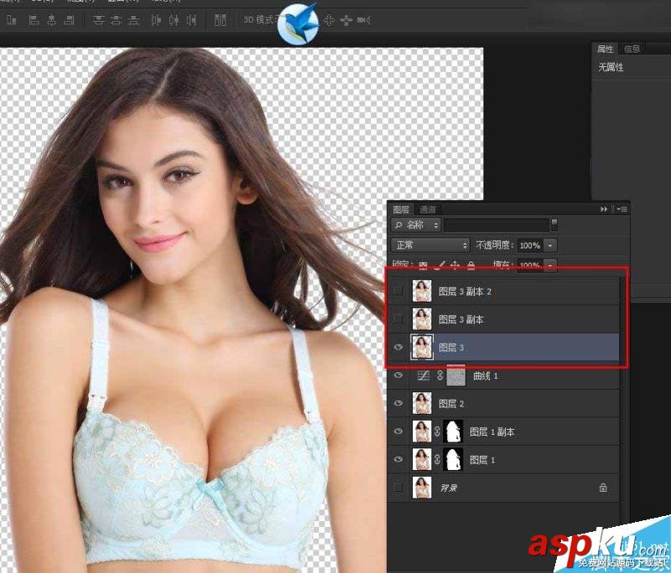The height and width of the screenshot is (573, 671).
Task: Click the lock transparent pixels icon
Action: (x=423, y=266)
